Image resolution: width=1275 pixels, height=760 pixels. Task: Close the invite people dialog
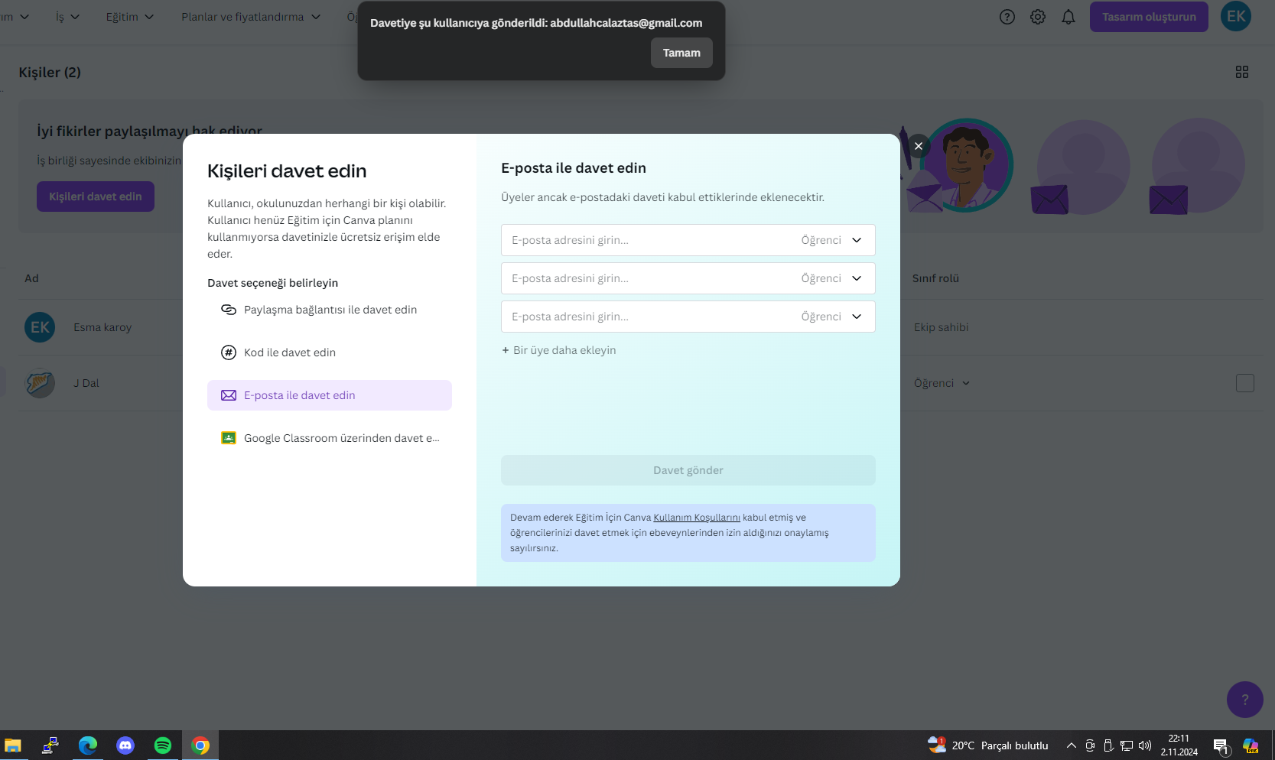[x=919, y=146]
